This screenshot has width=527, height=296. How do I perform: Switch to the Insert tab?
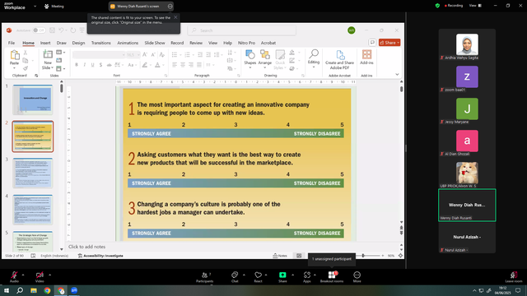[x=45, y=43]
